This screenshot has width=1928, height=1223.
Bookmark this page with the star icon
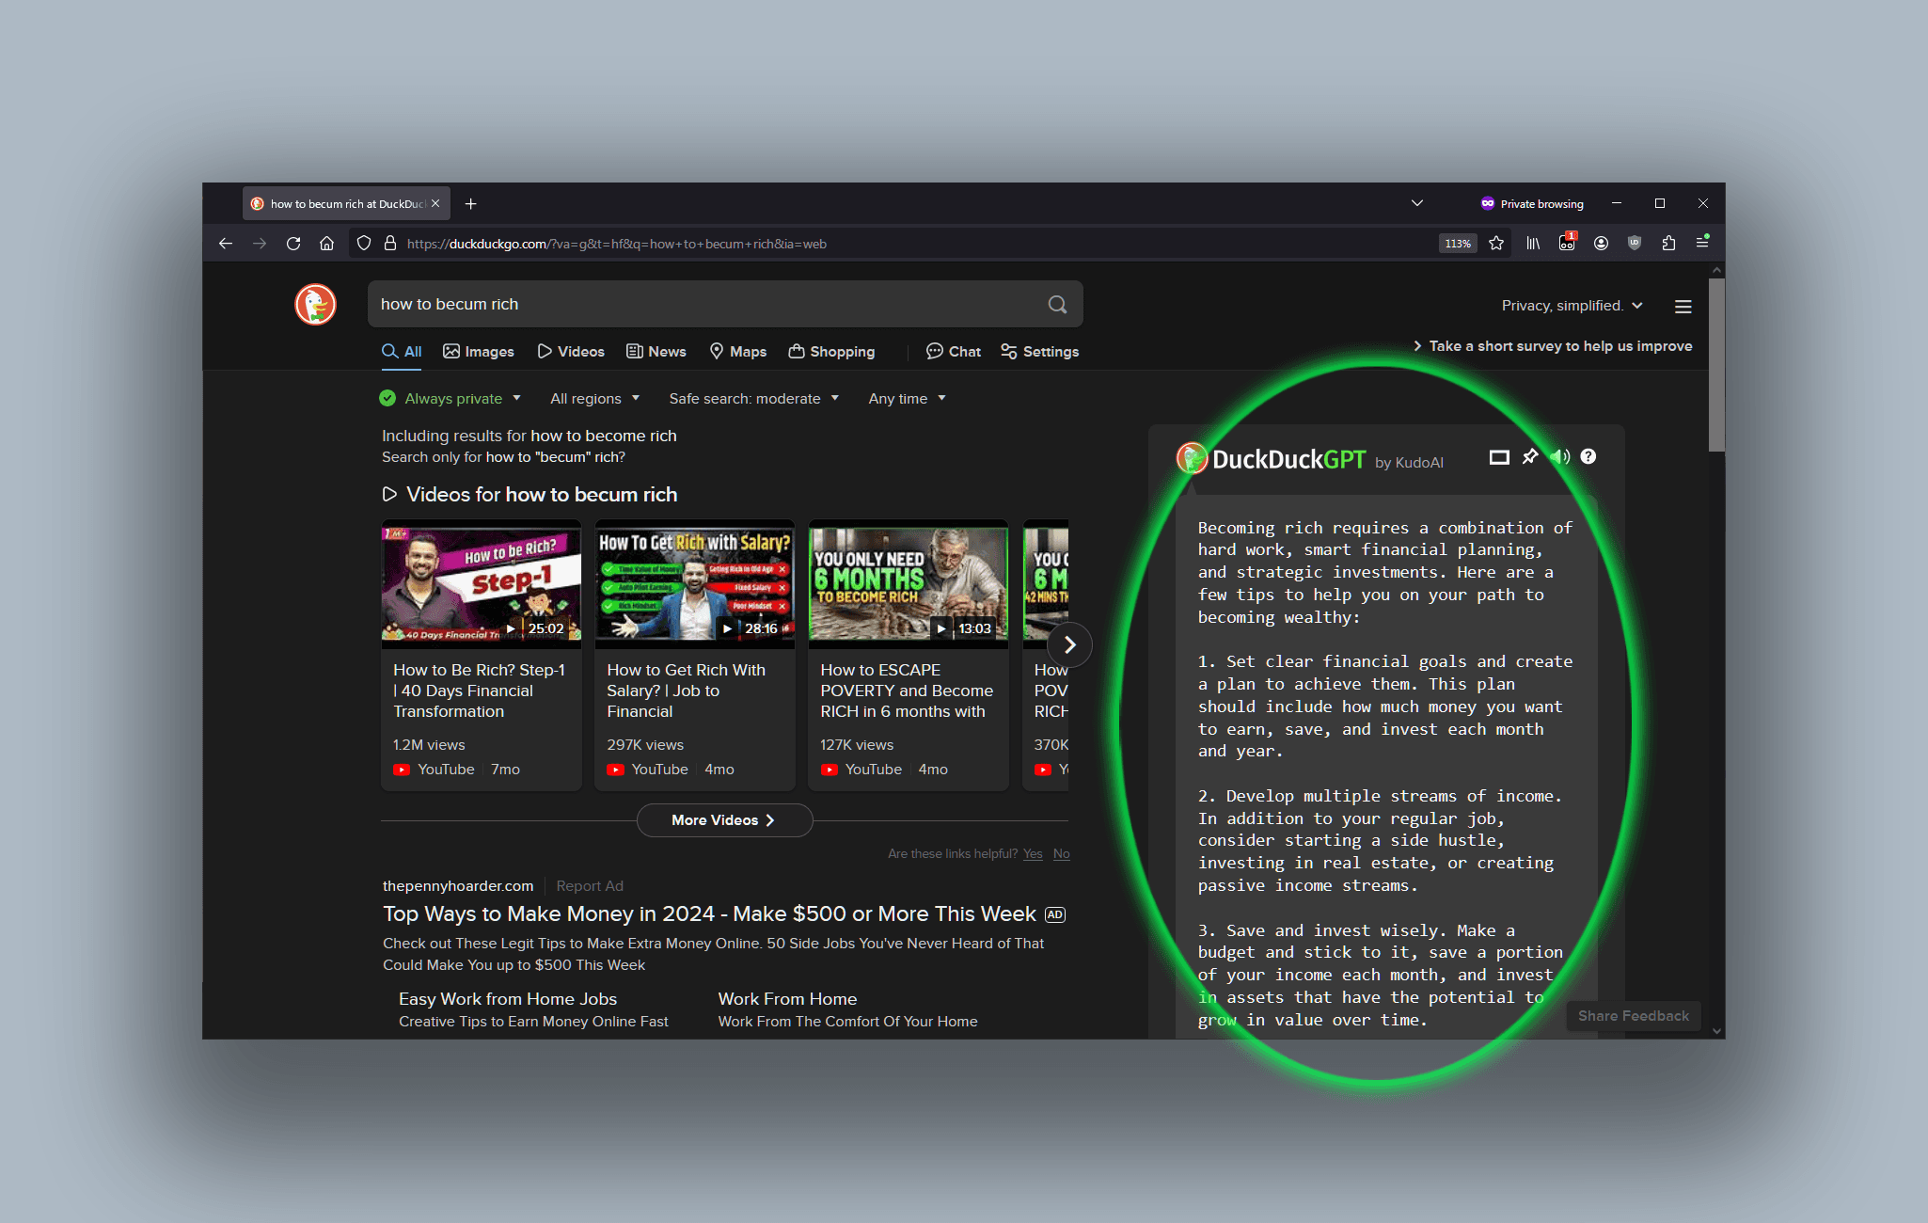pos(1496,243)
